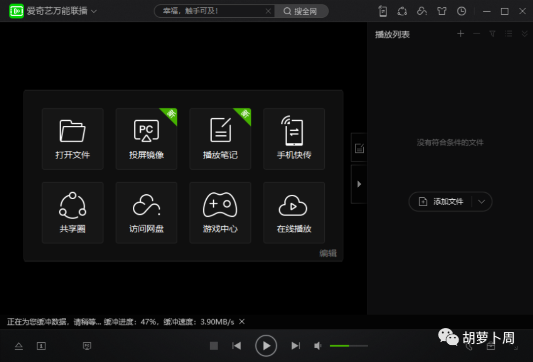Open the 游戏中心 tile
Image resolution: width=533 pixels, height=362 pixels.
220,213
